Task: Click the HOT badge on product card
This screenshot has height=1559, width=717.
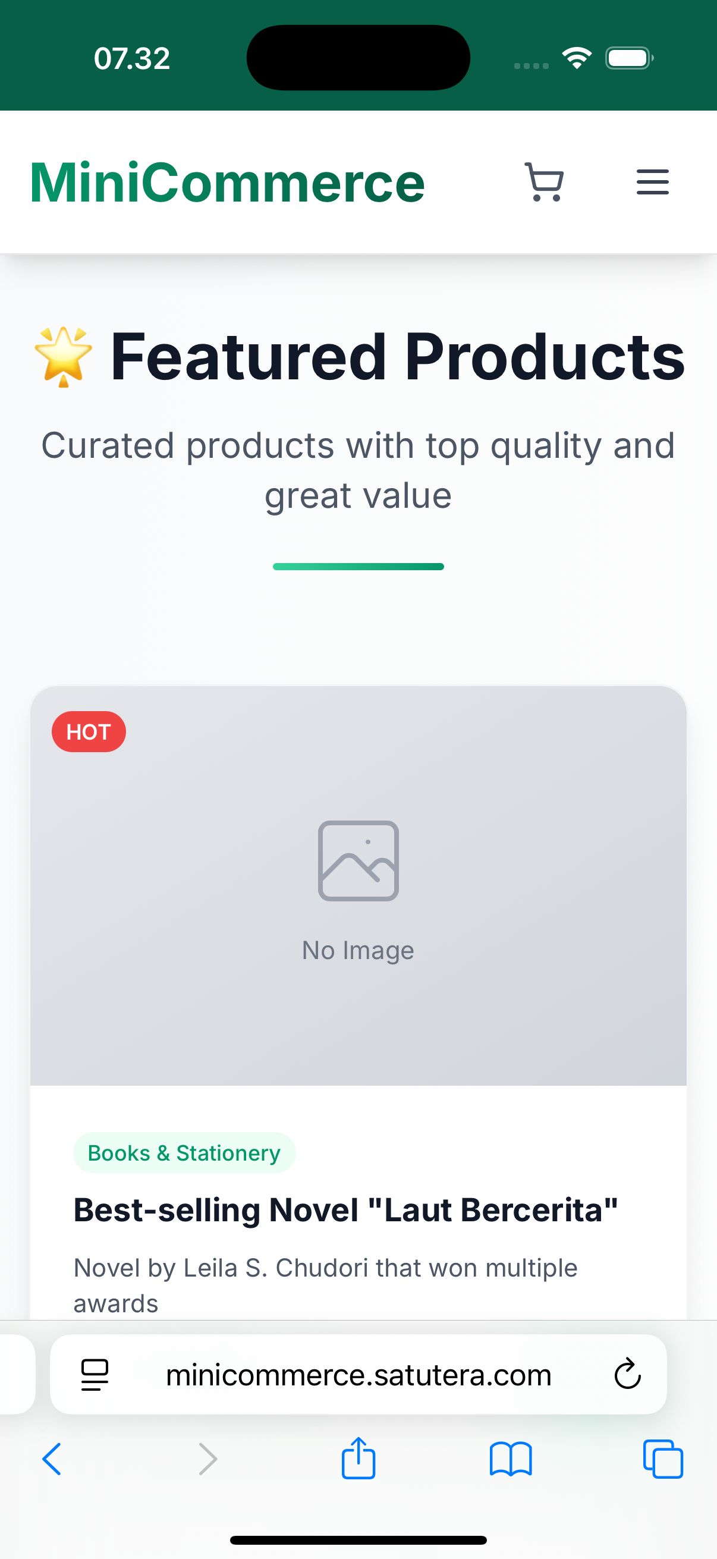Action: 89,732
